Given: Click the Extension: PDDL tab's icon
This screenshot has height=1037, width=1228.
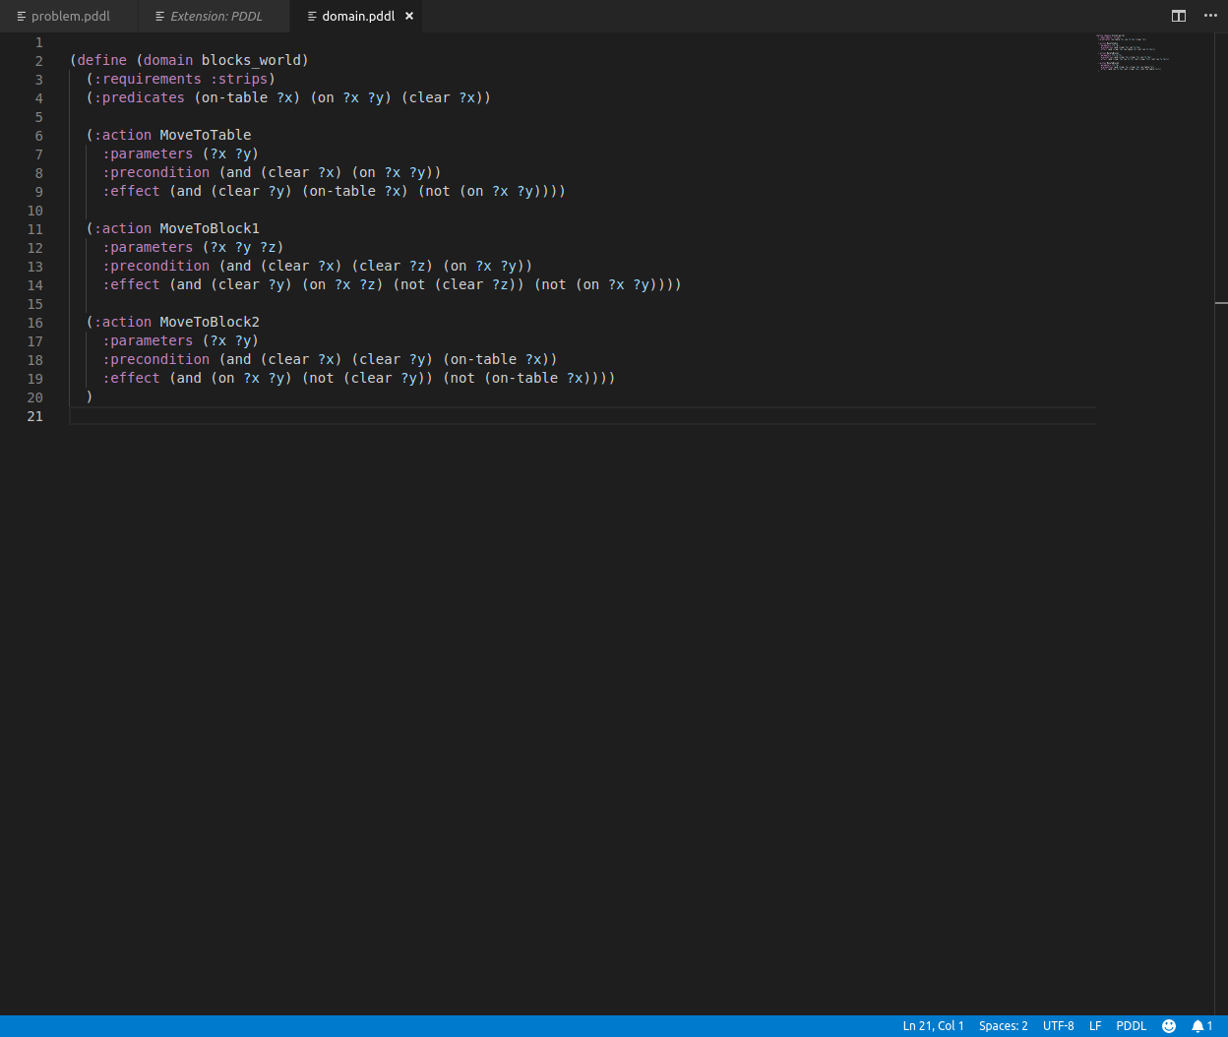Looking at the screenshot, I should pyautogui.click(x=159, y=16).
